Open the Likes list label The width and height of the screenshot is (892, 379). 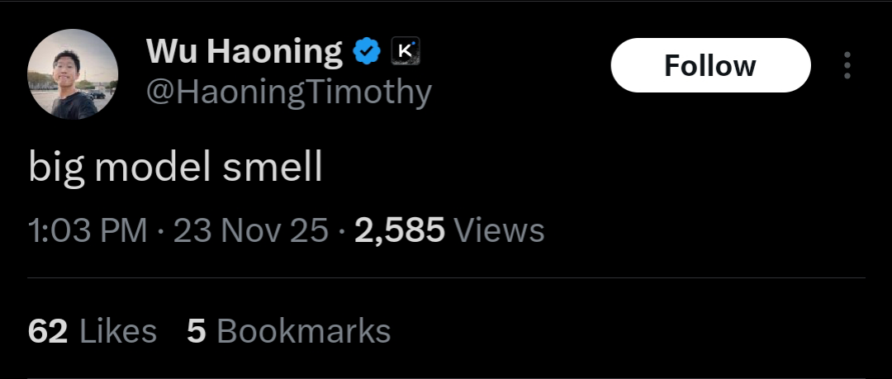click(x=118, y=331)
